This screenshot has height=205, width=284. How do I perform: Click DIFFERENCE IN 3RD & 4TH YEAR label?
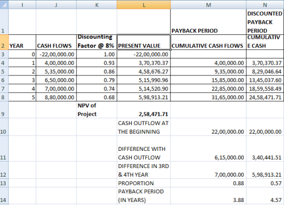pos(144,170)
